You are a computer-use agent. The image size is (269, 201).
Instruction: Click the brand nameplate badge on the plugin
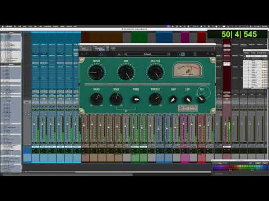coord(188,108)
